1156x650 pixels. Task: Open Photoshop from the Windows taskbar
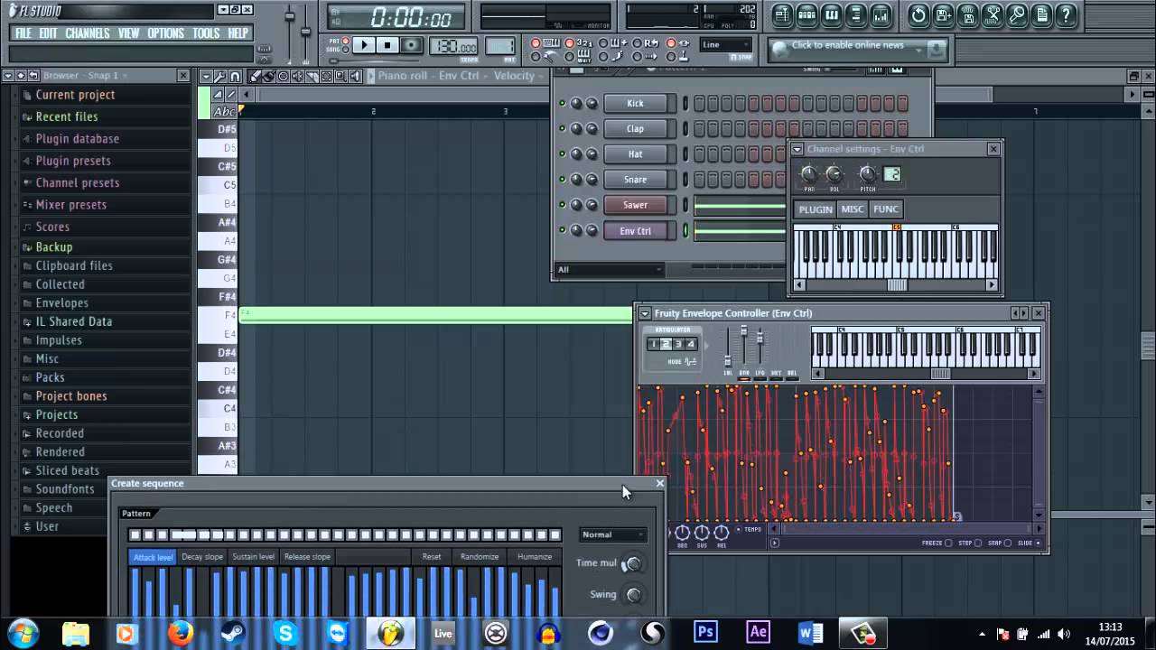click(x=705, y=632)
